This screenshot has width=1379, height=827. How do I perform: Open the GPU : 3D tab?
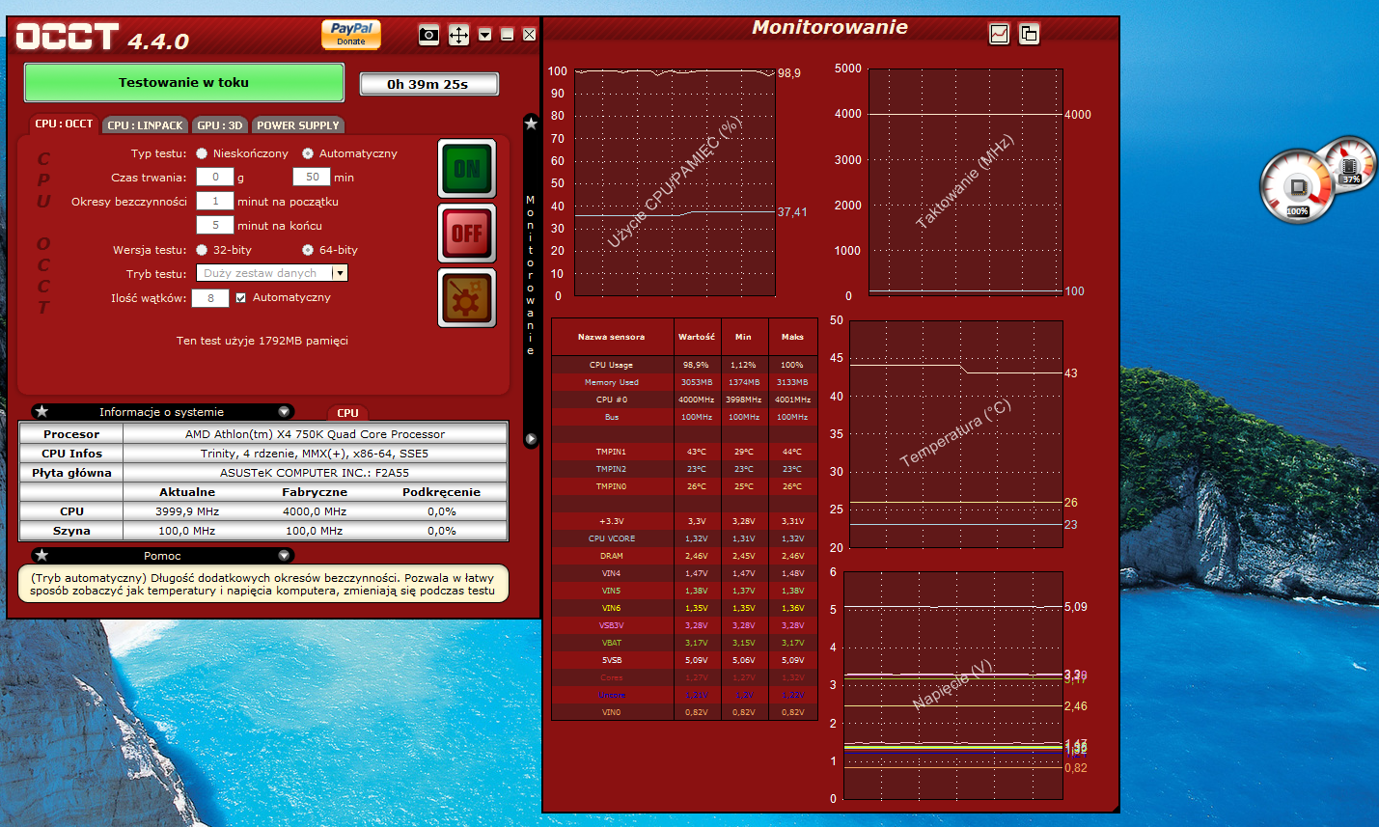[x=220, y=125]
